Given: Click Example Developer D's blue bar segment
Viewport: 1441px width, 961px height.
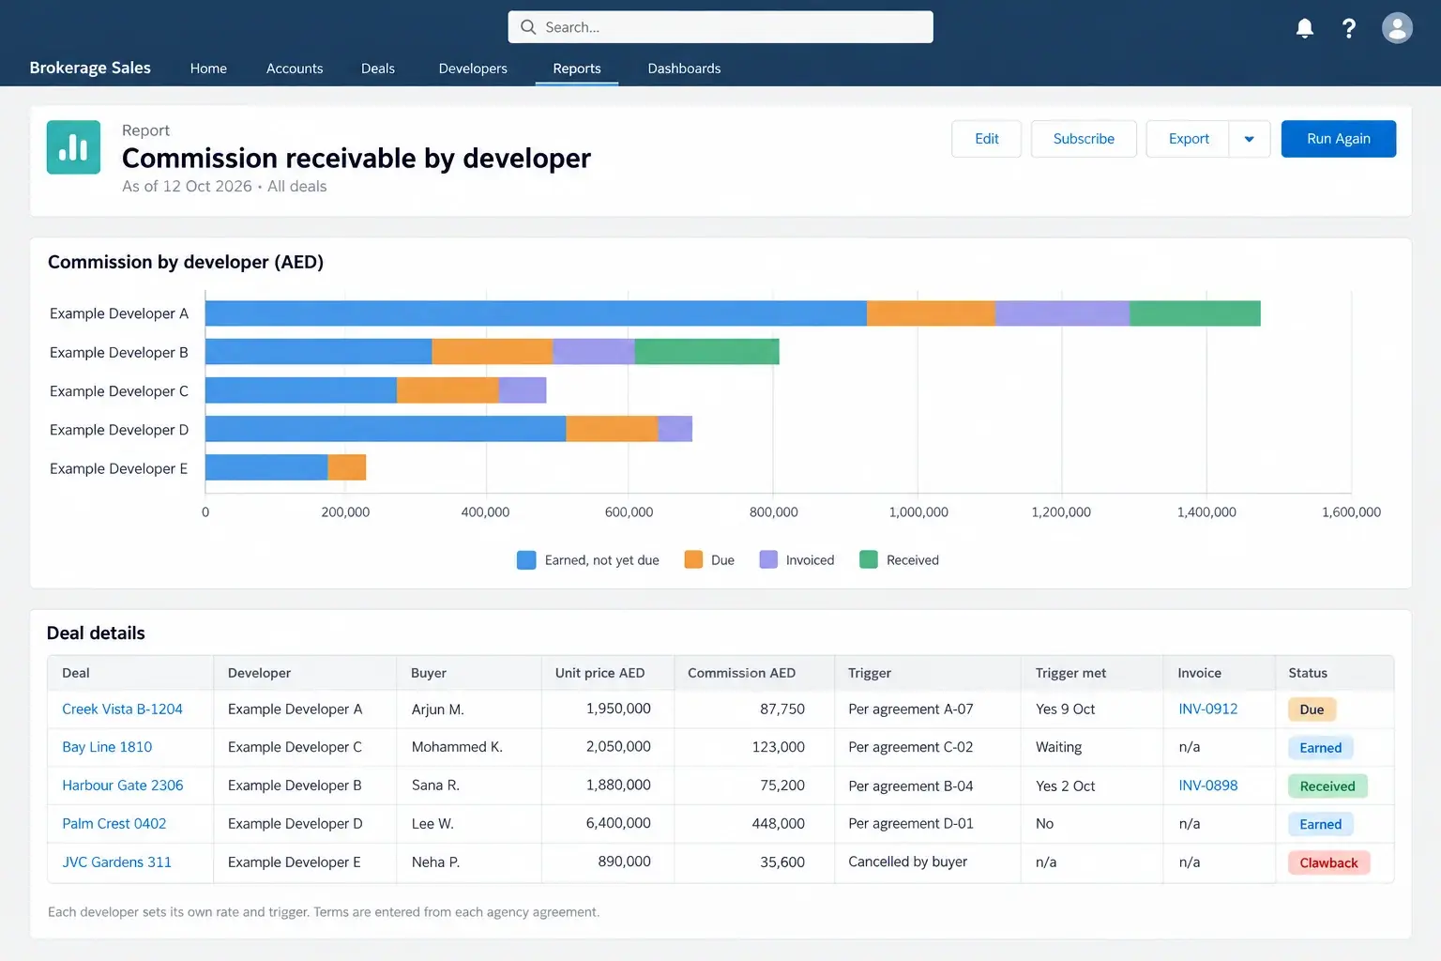Looking at the screenshot, I should [386, 429].
